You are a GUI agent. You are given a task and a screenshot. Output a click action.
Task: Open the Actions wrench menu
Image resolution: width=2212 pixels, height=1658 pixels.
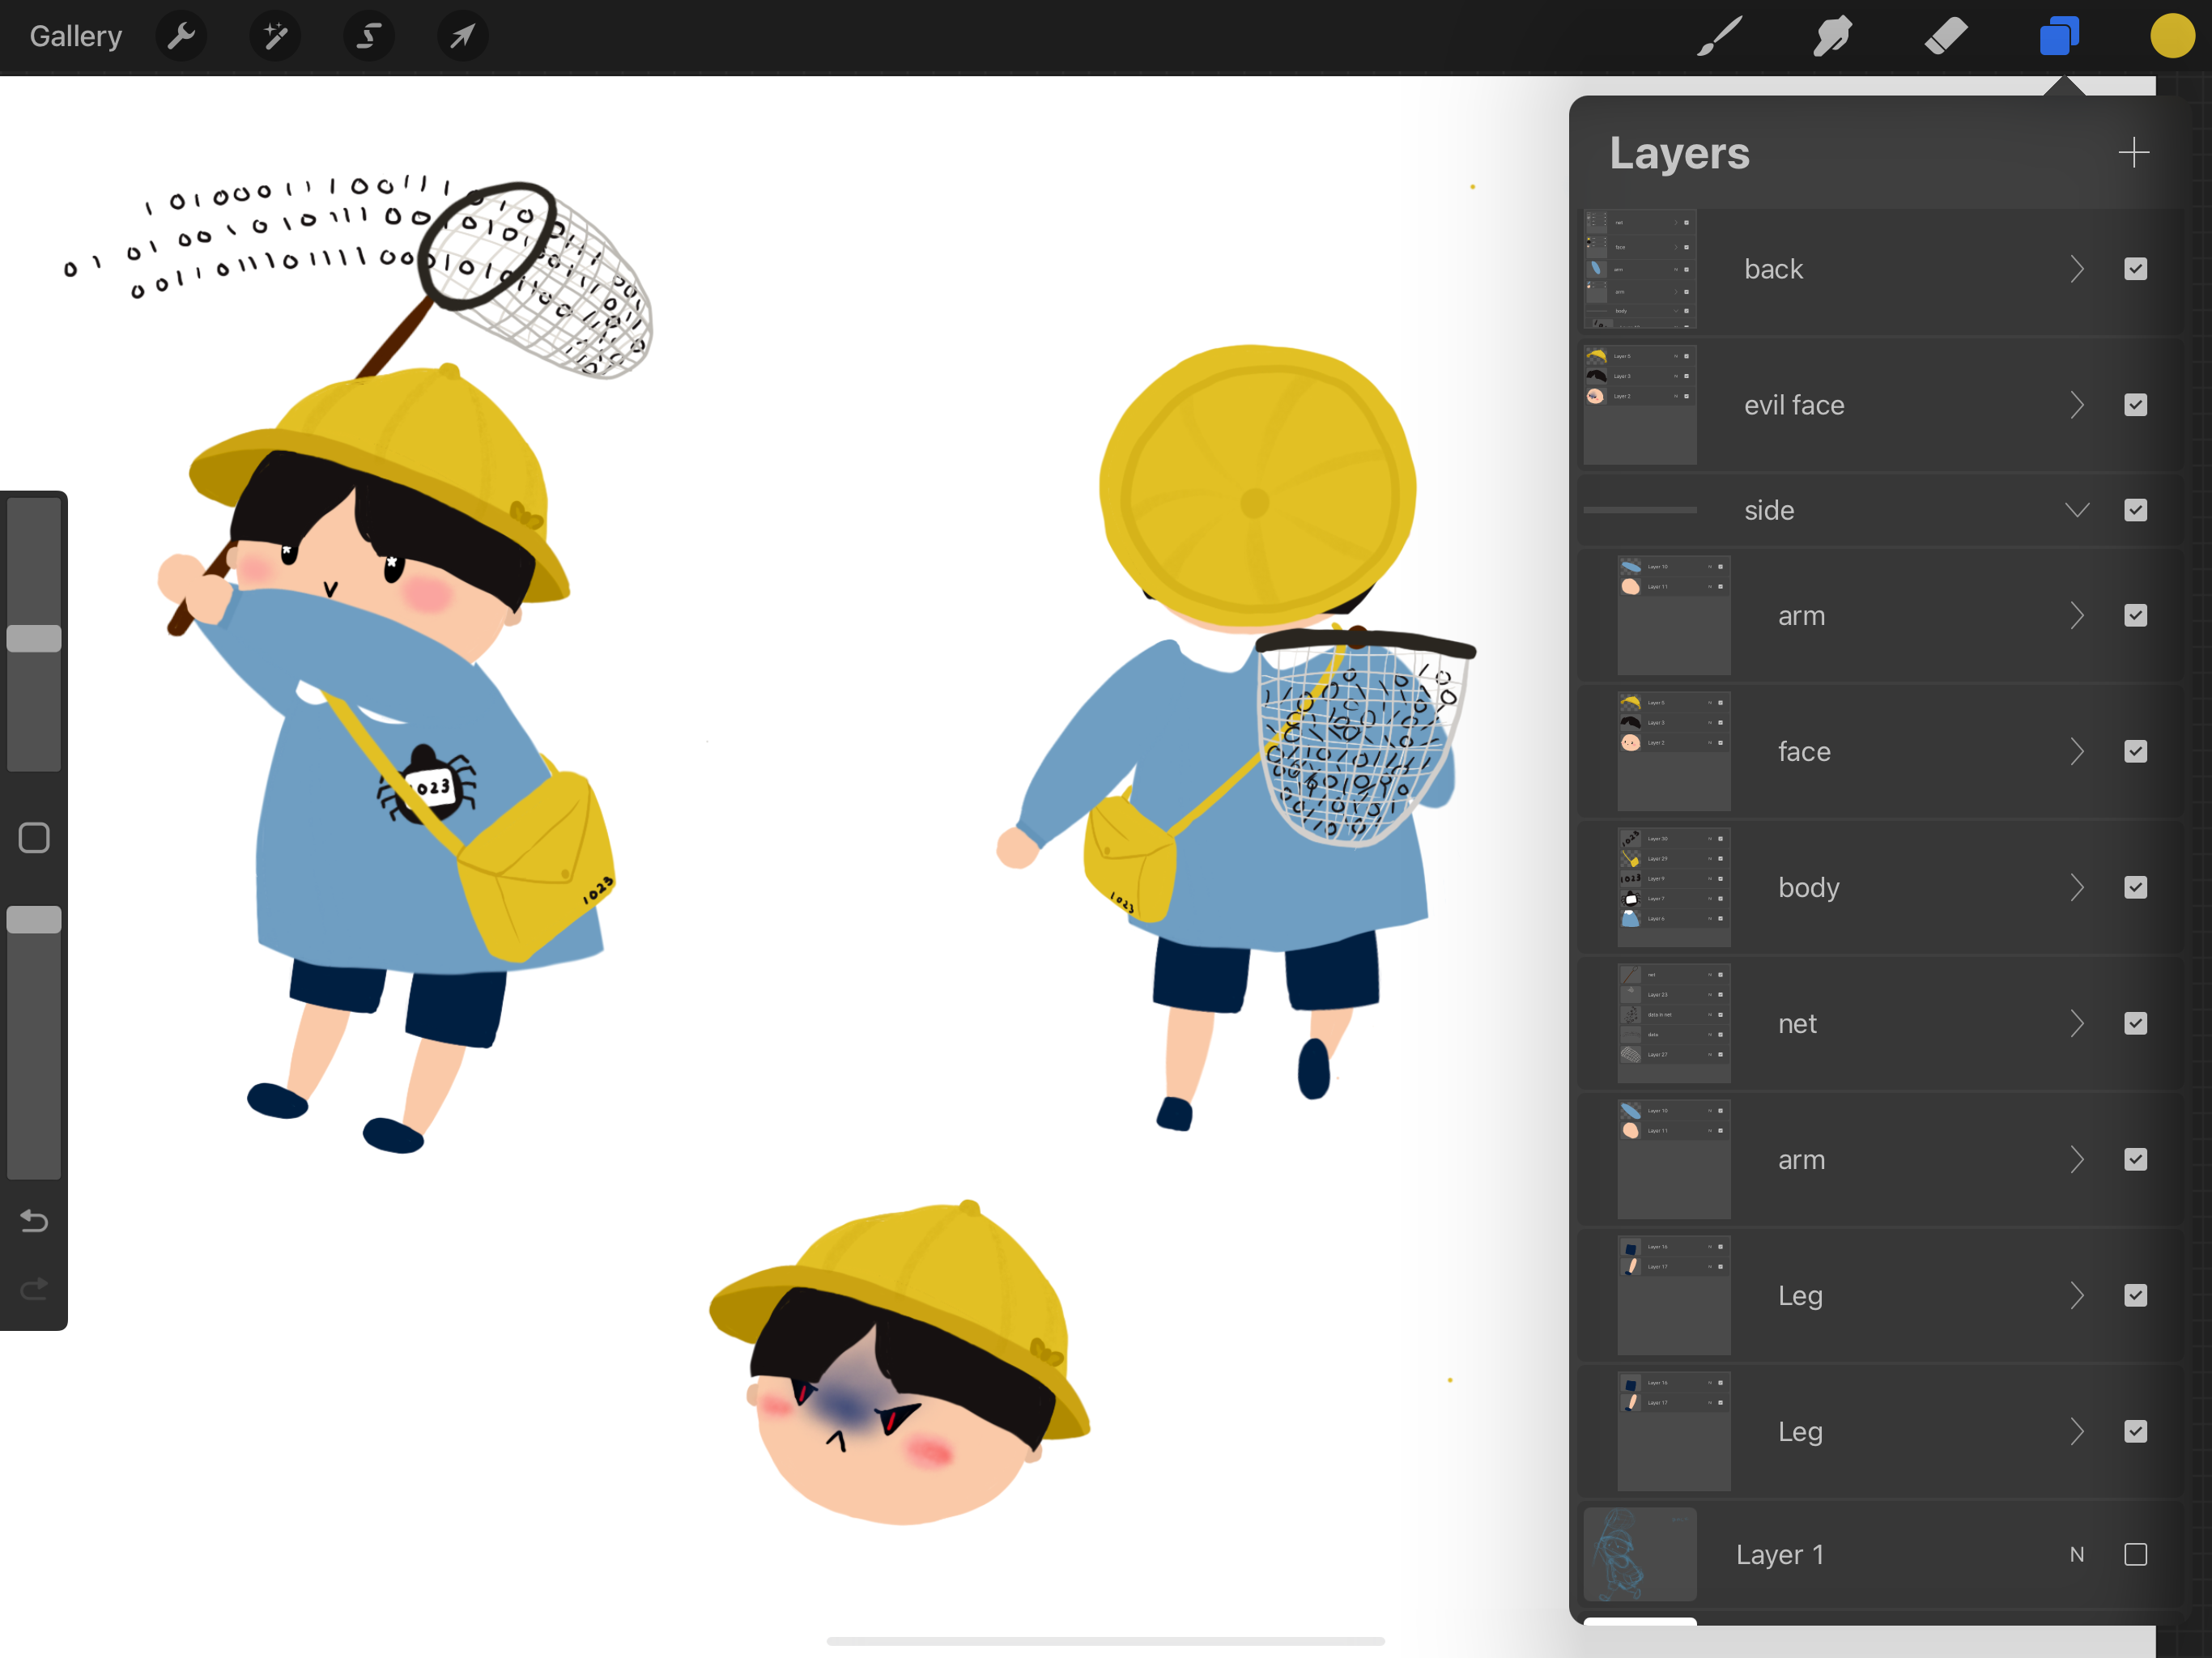point(181,37)
